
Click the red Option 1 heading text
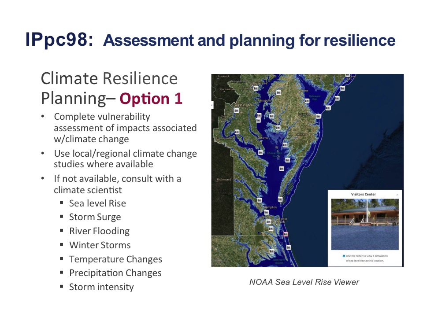pos(151,99)
